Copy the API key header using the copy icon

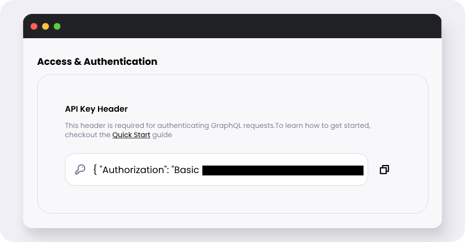[x=384, y=170]
